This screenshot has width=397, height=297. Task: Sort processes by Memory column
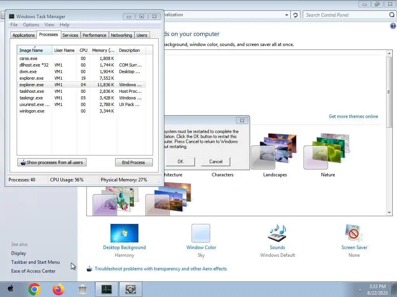tap(103, 50)
